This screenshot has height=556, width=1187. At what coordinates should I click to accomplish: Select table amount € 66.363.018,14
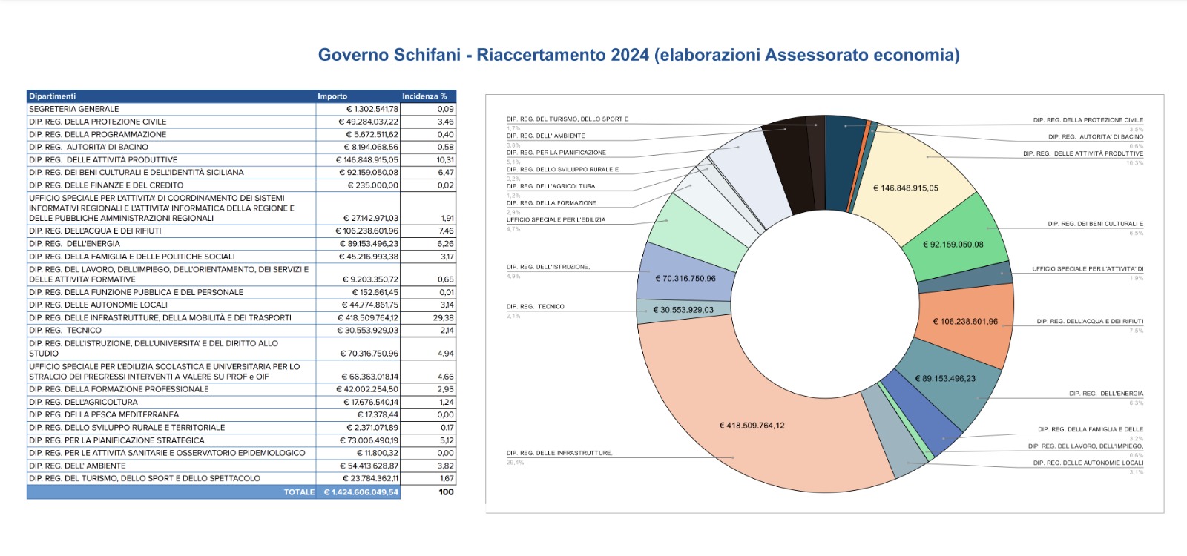pos(370,377)
